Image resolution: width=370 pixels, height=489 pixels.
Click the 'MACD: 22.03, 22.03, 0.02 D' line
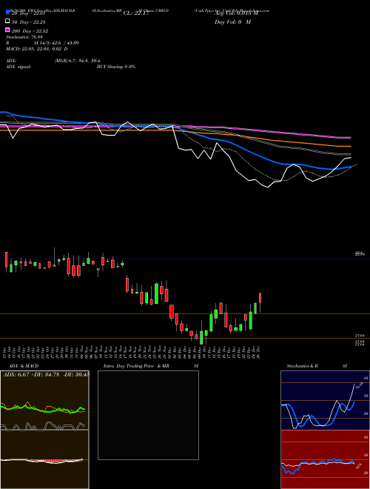pos(37,49)
